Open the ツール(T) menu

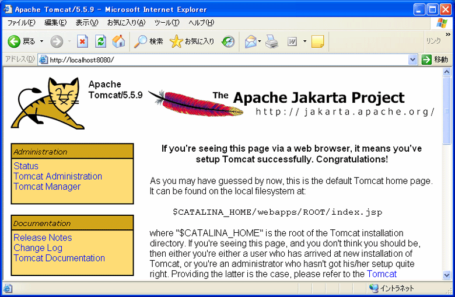click(x=167, y=23)
